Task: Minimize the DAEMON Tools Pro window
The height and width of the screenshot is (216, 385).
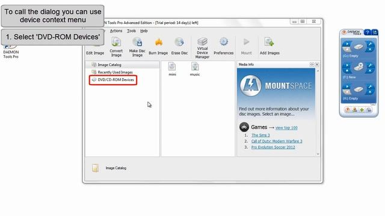Action: coord(294,22)
